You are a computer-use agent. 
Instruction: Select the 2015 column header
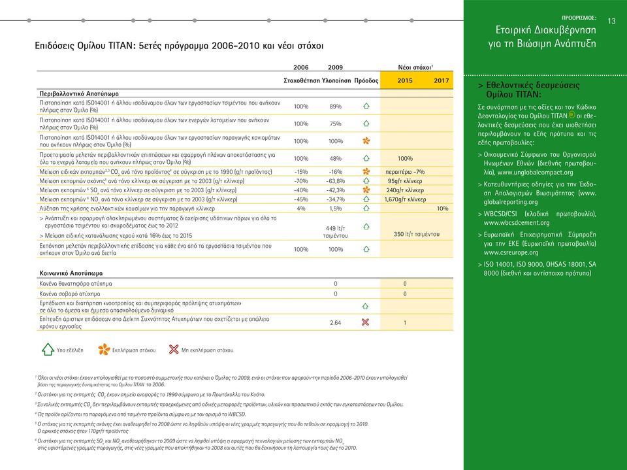coord(405,80)
